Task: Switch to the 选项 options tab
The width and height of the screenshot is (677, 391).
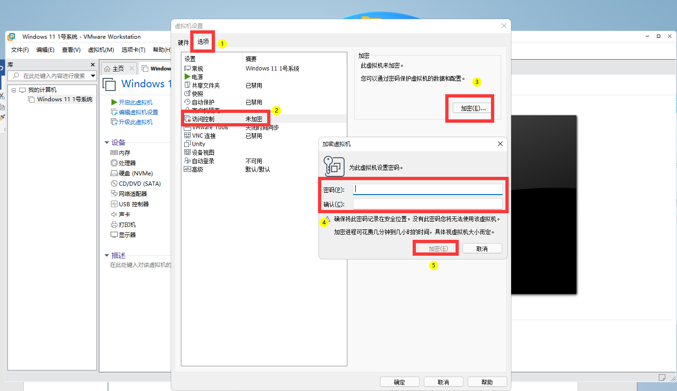Action: click(203, 42)
